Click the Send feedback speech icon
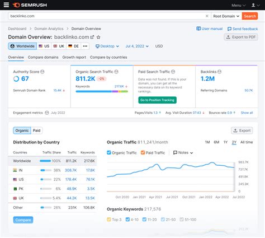The image size is (265, 238). [229, 29]
